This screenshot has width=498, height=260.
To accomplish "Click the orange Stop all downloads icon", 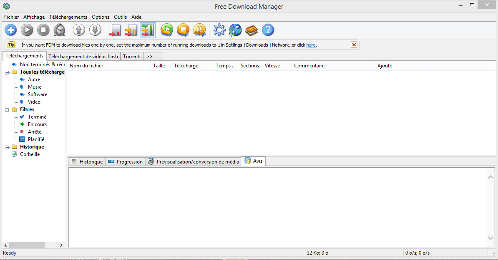I will coord(183,30).
